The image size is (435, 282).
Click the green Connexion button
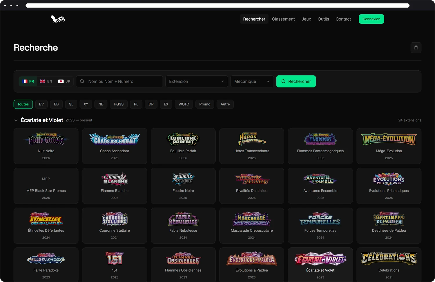point(371,19)
